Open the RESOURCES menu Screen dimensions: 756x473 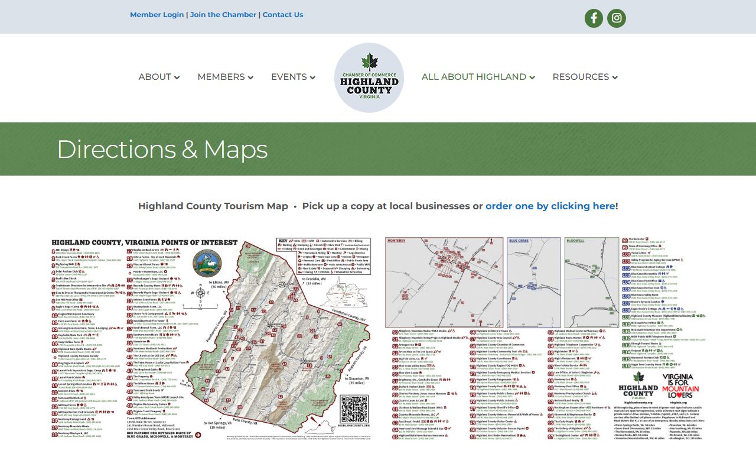click(x=585, y=77)
